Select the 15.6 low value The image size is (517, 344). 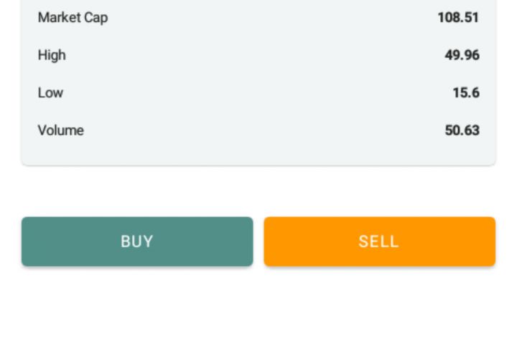(466, 92)
